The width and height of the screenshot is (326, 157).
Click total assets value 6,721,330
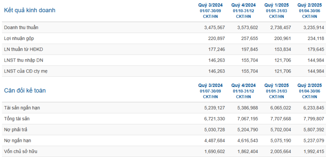tap(214, 119)
